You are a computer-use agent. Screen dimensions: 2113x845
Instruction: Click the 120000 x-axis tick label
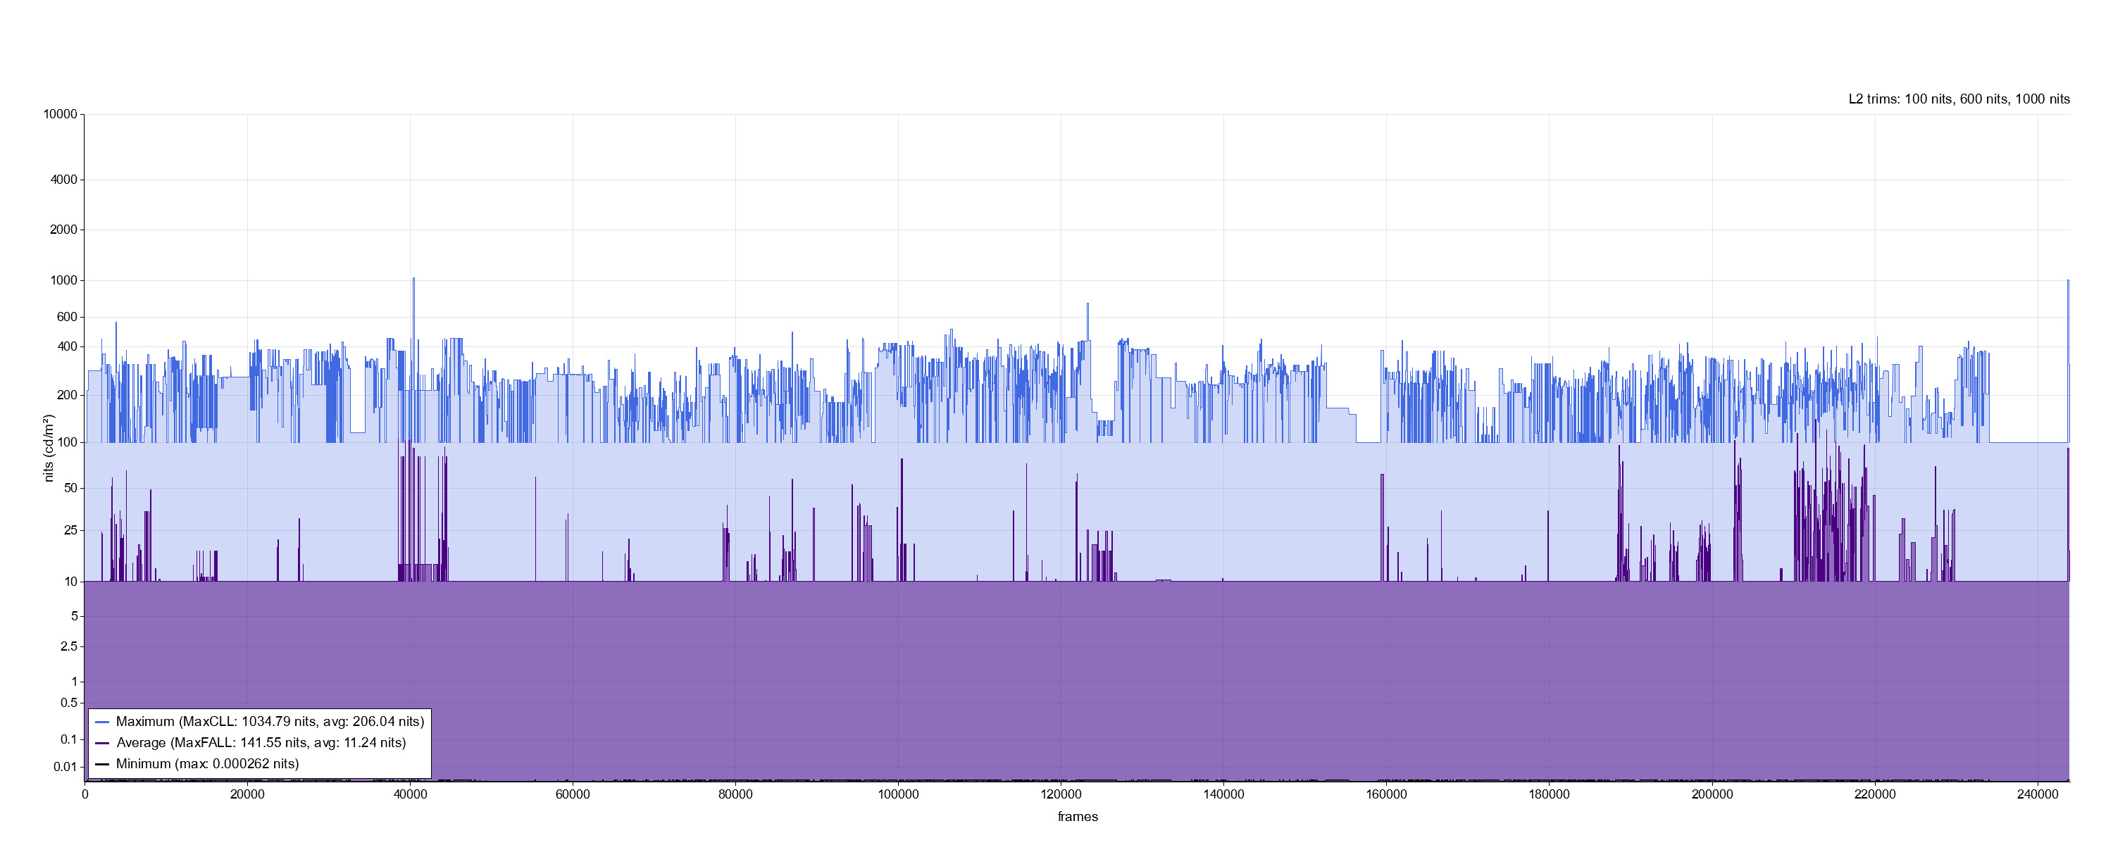pyautogui.click(x=1061, y=794)
